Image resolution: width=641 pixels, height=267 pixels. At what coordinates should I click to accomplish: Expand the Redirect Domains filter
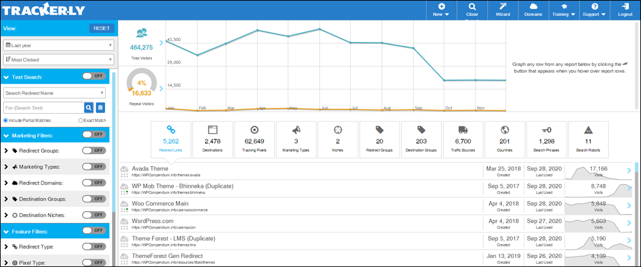click(x=6, y=183)
